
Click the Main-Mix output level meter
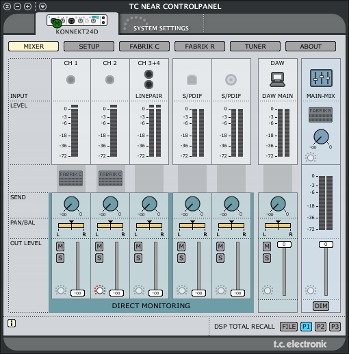coord(326,203)
